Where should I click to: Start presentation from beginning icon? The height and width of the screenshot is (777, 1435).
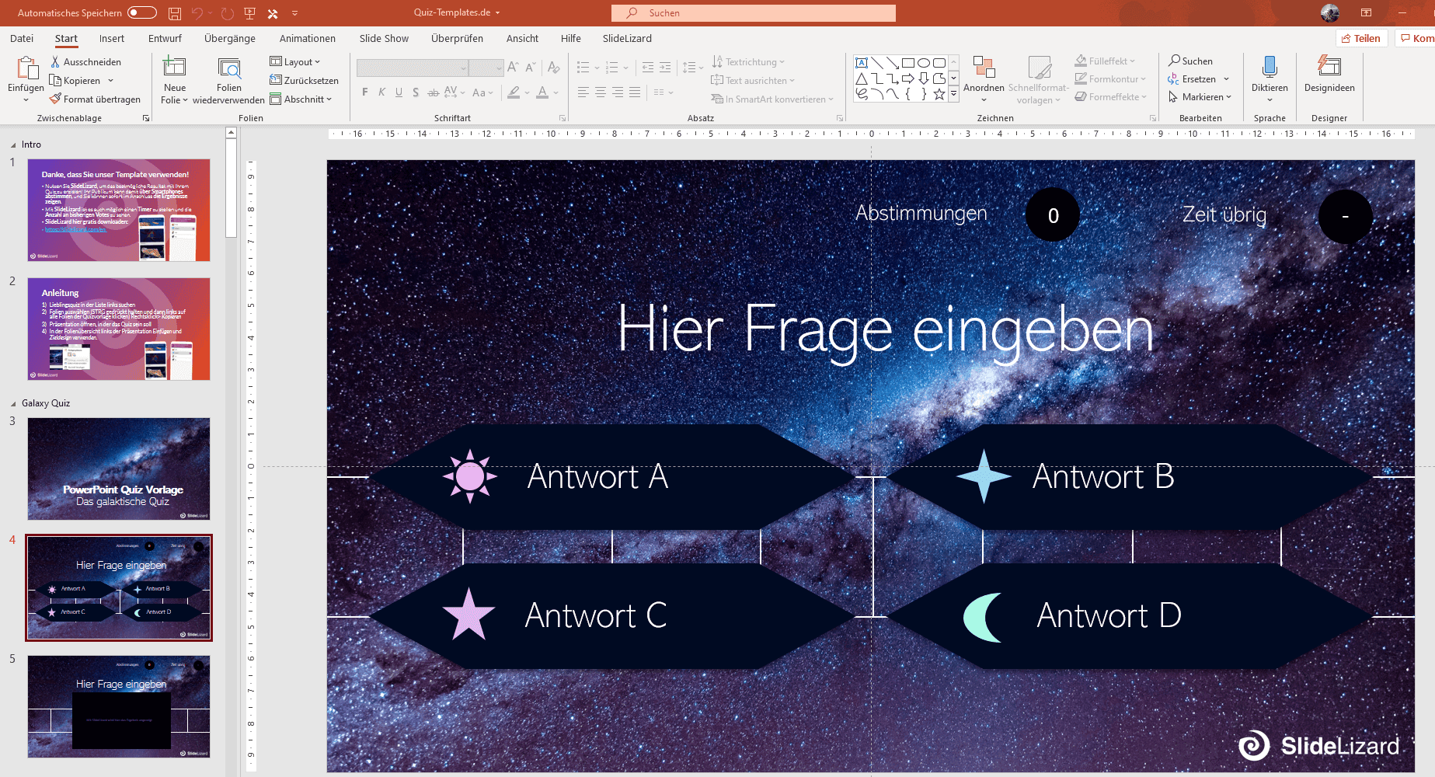(250, 13)
